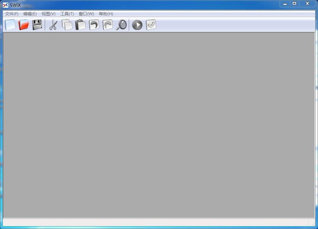Undo the last action with the left-curved arrow
Viewport: 318px width, 229px height.
94,25
